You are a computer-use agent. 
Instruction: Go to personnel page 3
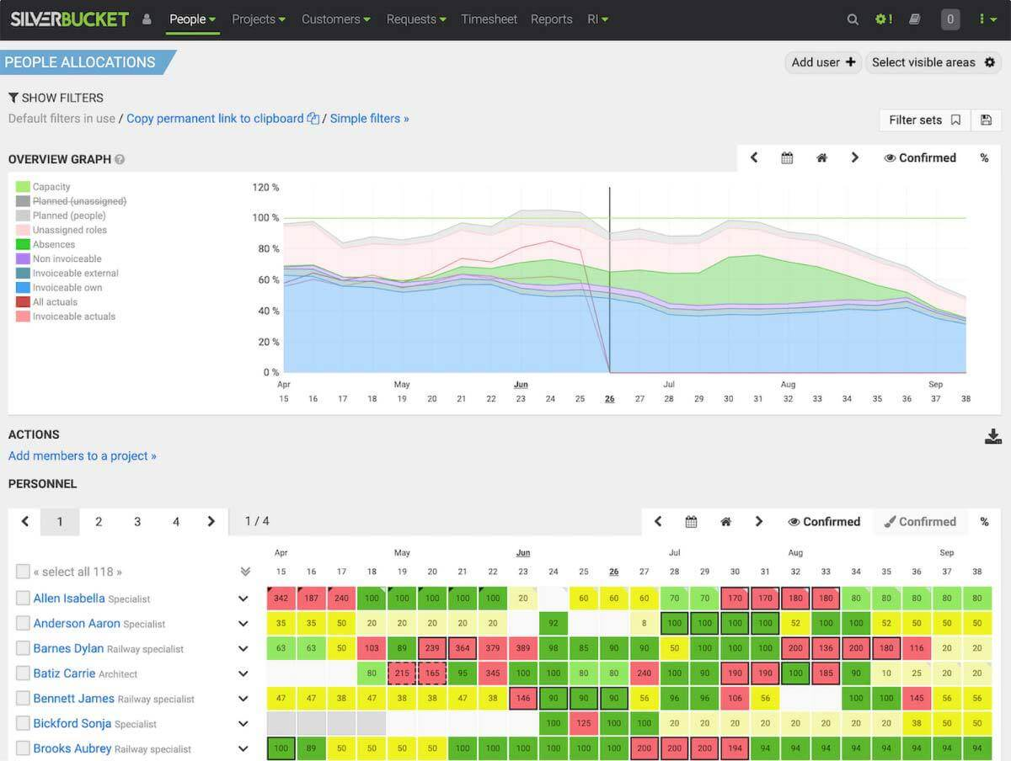coord(137,522)
